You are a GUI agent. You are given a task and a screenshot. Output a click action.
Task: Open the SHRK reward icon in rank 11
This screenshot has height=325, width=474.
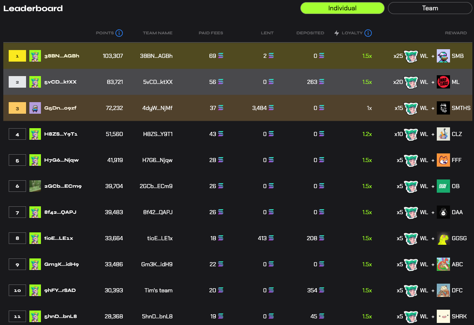tap(443, 316)
